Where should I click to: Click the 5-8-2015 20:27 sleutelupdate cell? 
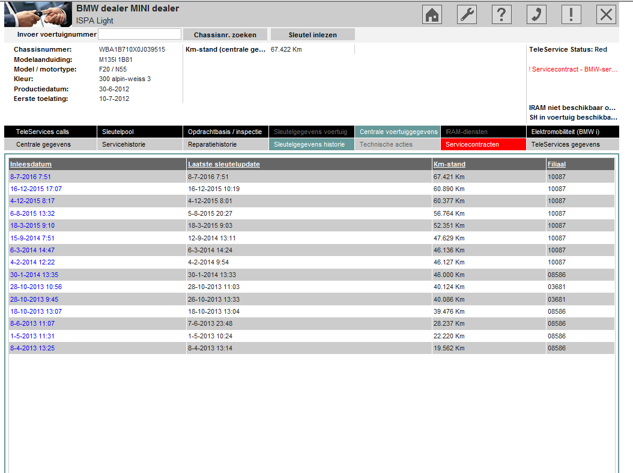(210, 213)
